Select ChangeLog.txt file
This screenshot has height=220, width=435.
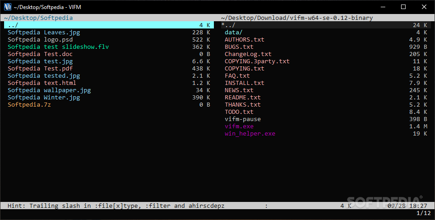tap(248, 54)
